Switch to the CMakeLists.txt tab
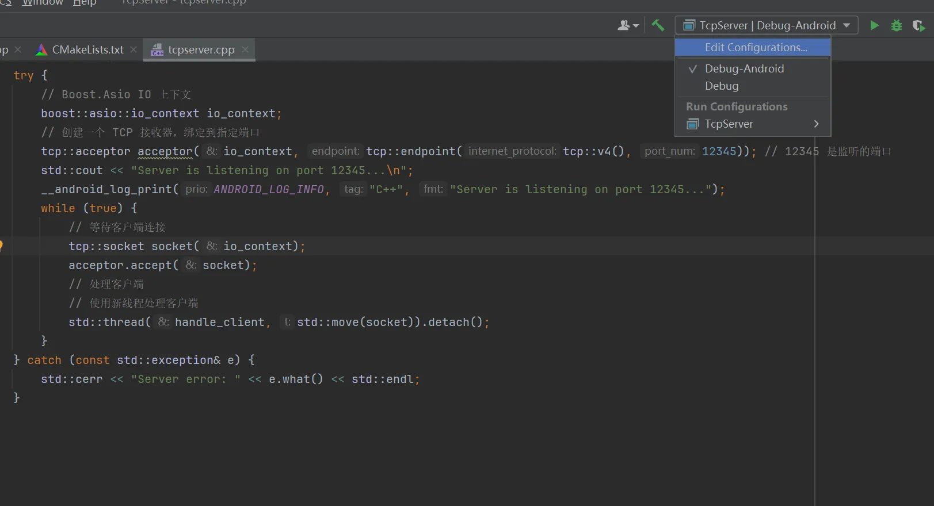The height and width of the screenshot is (506, 934). click(87, 49)
